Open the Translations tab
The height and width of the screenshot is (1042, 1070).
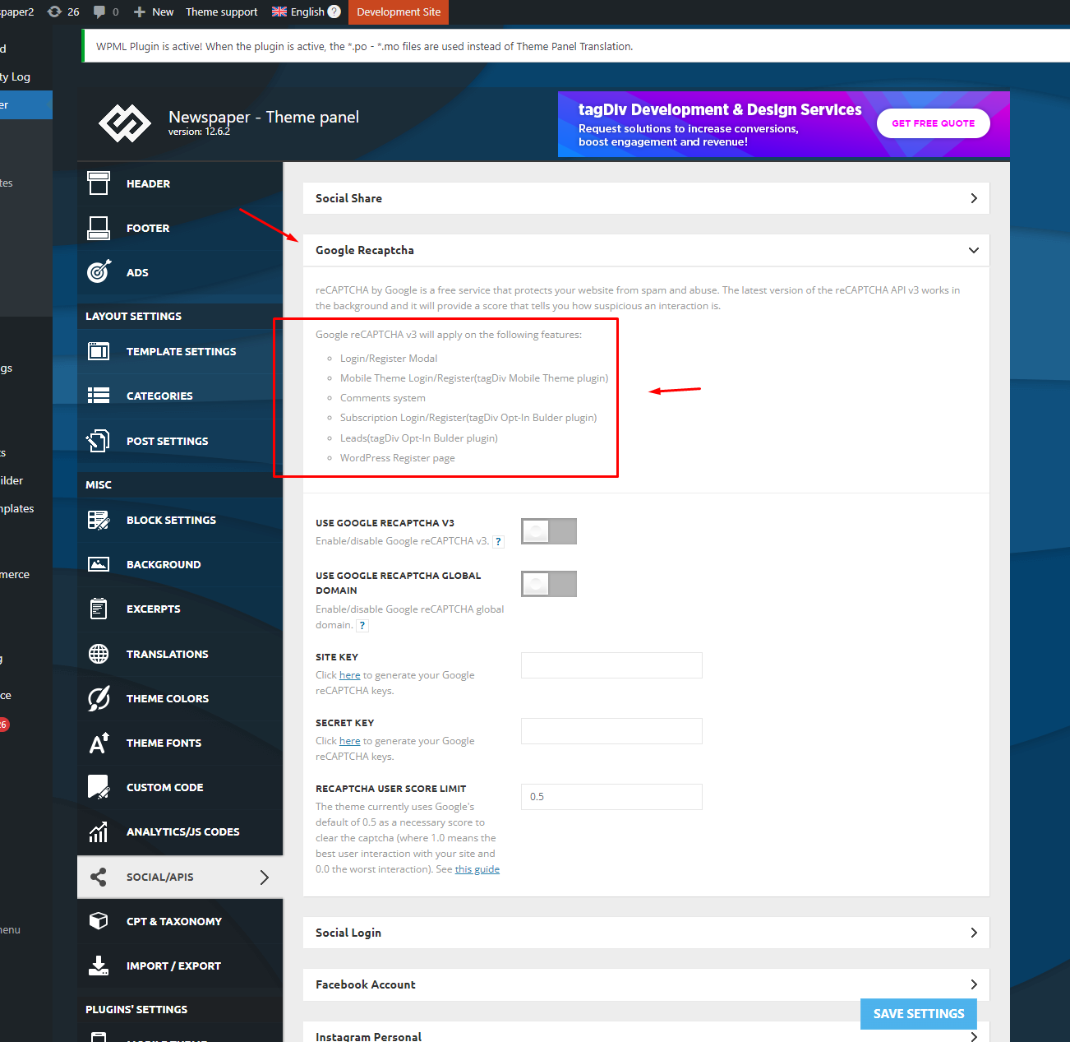(x=180, y=654)
